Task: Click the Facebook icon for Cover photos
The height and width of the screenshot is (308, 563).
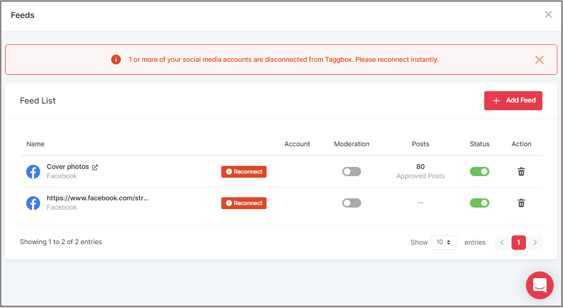Action: (x=33, y=172)
